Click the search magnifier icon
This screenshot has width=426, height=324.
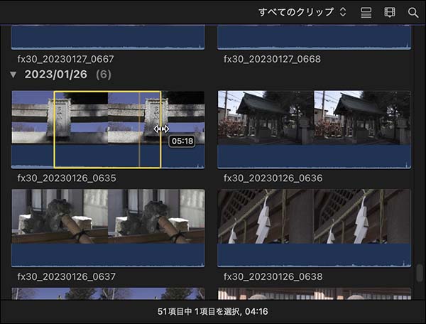pos(413,13)
